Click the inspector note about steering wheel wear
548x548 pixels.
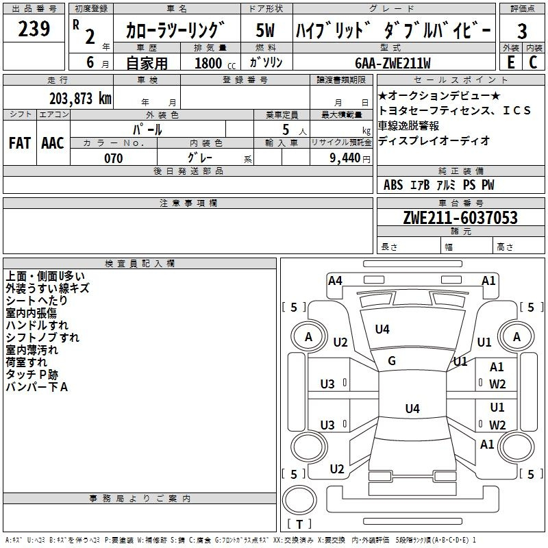[37, 325]
